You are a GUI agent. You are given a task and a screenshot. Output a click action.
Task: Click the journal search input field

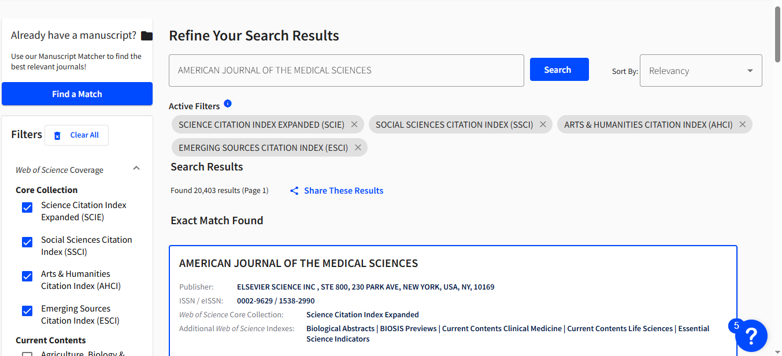click(x=346, y=71)
